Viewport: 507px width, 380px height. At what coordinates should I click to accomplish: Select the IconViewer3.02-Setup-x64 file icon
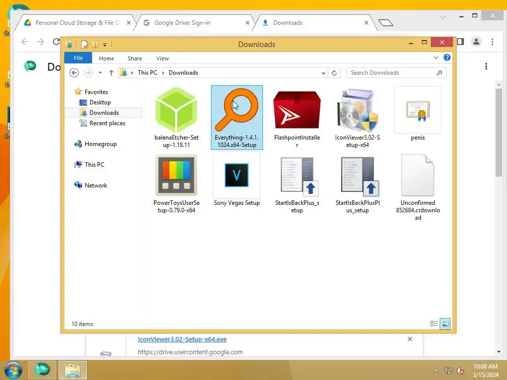(357, 110)
